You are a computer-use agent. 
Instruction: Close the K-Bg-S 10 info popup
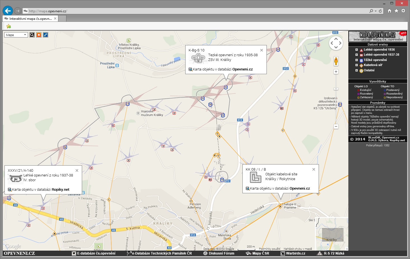261,50
